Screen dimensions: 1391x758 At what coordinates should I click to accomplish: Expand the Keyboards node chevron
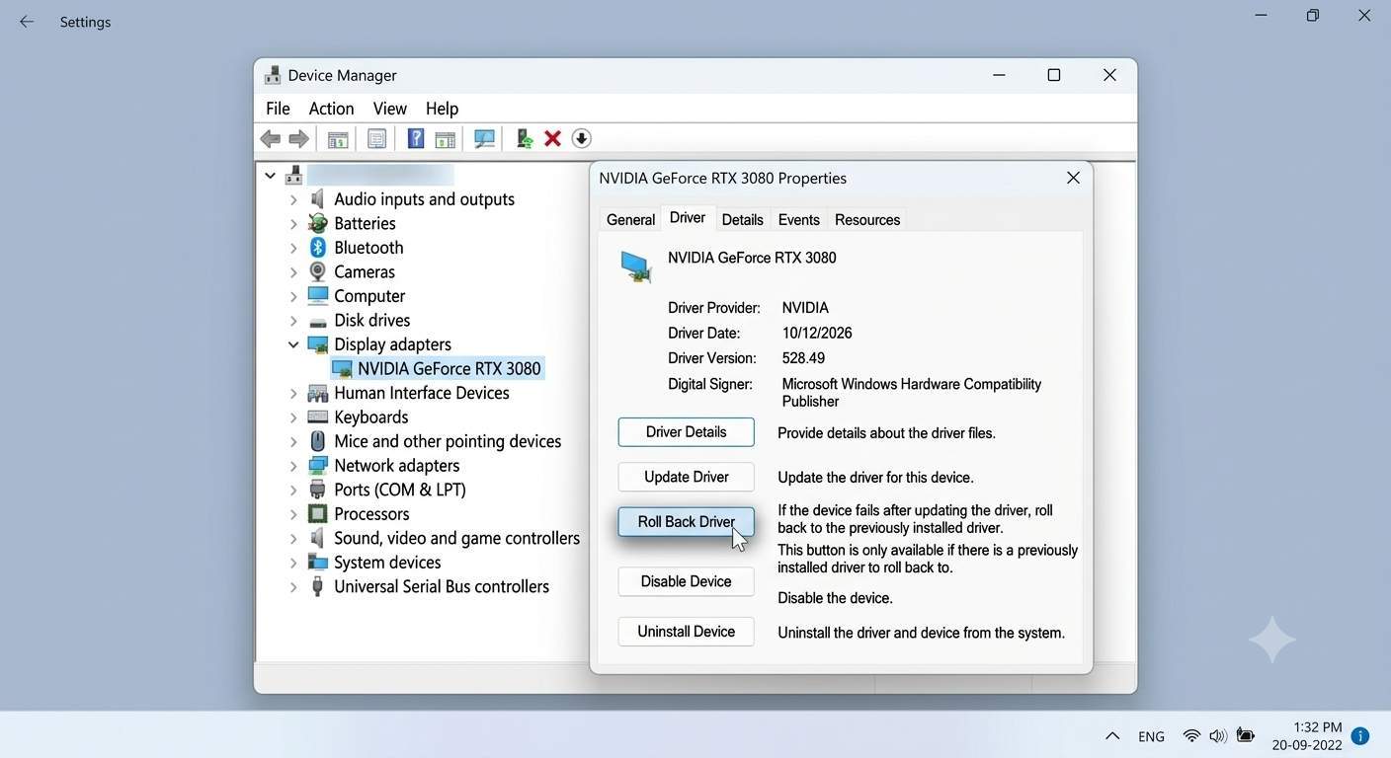[293, 417]
